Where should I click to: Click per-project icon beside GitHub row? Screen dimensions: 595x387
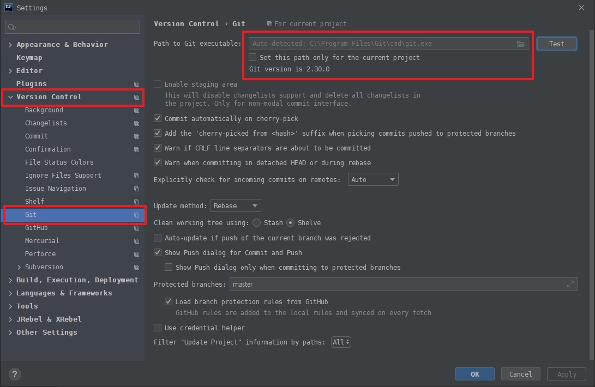coord(136,228)
